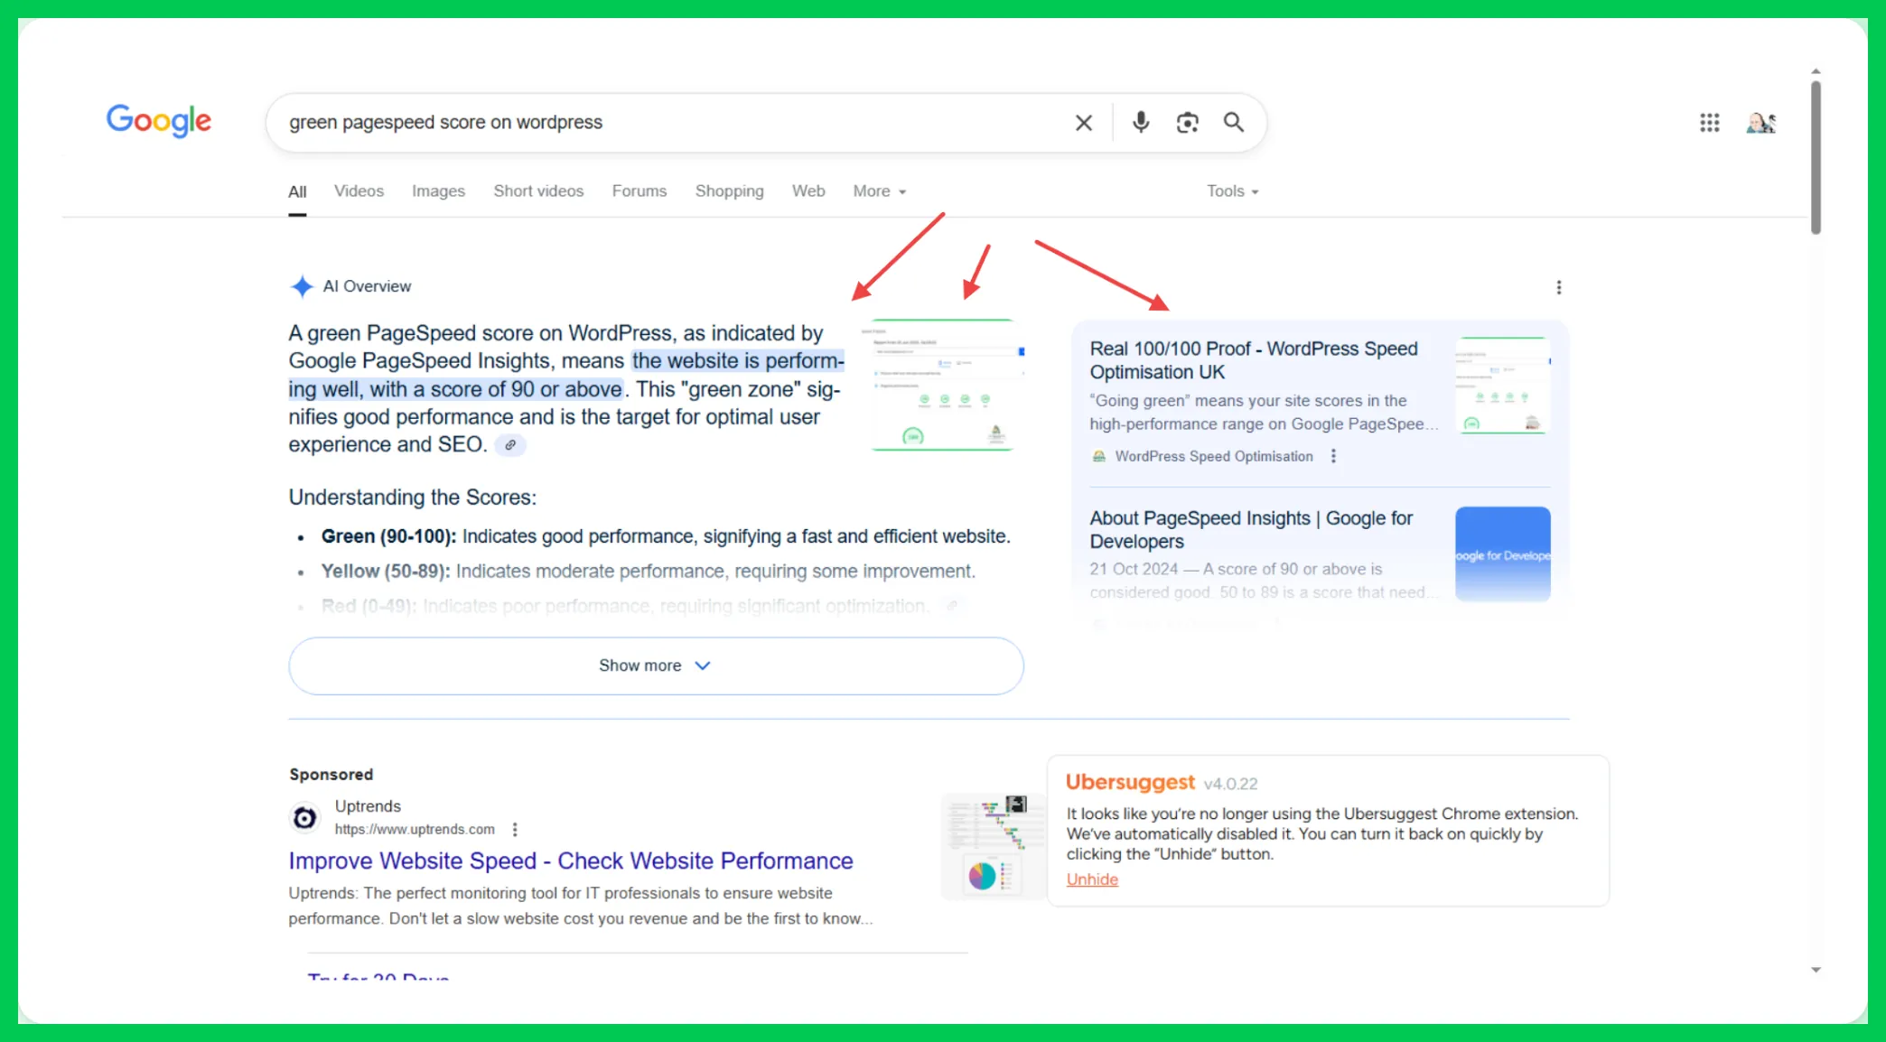The width and height of the screenshot is (1886, 1042).
Task: Open 'About PageSpeed Insights | Google for Developers' link
Action: point(1251,529)
